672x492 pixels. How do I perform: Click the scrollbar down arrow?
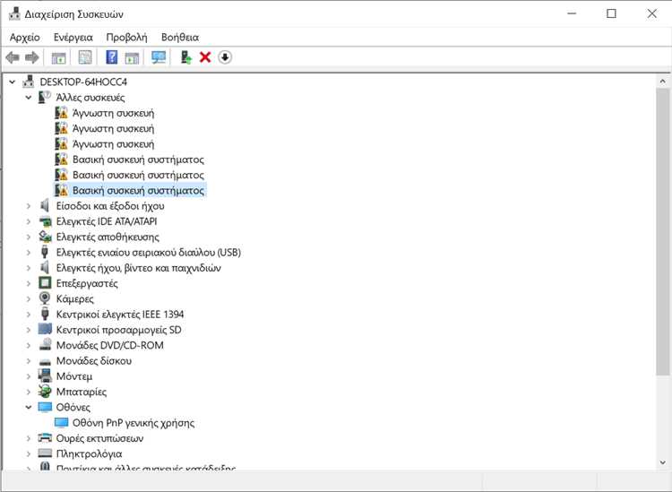(662, 462)
